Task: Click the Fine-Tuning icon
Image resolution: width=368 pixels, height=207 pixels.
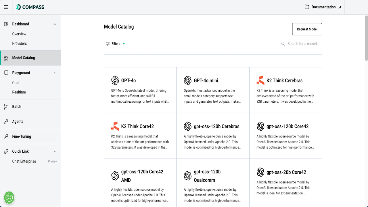Action: point(6,137)
